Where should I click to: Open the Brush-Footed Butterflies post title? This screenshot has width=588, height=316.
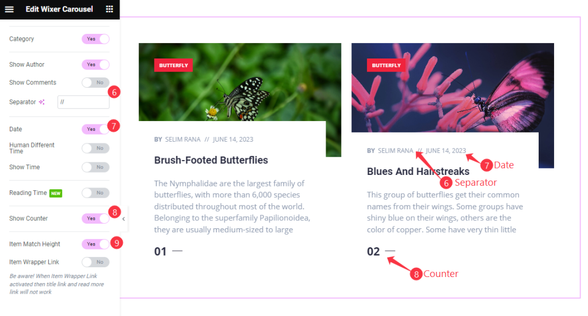211,160
